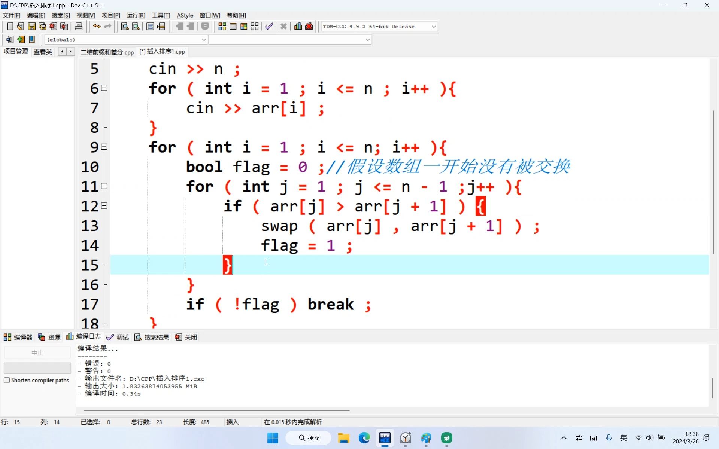Open the AStyle menu
This screenshot has height=449, width=719.
tap(185, 15)
